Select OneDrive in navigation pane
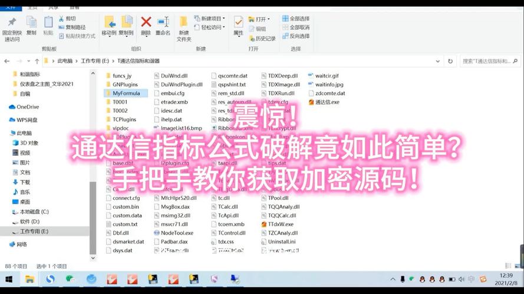Image resolution: width=524 pixels, height=294 pixels. (24, 107)
